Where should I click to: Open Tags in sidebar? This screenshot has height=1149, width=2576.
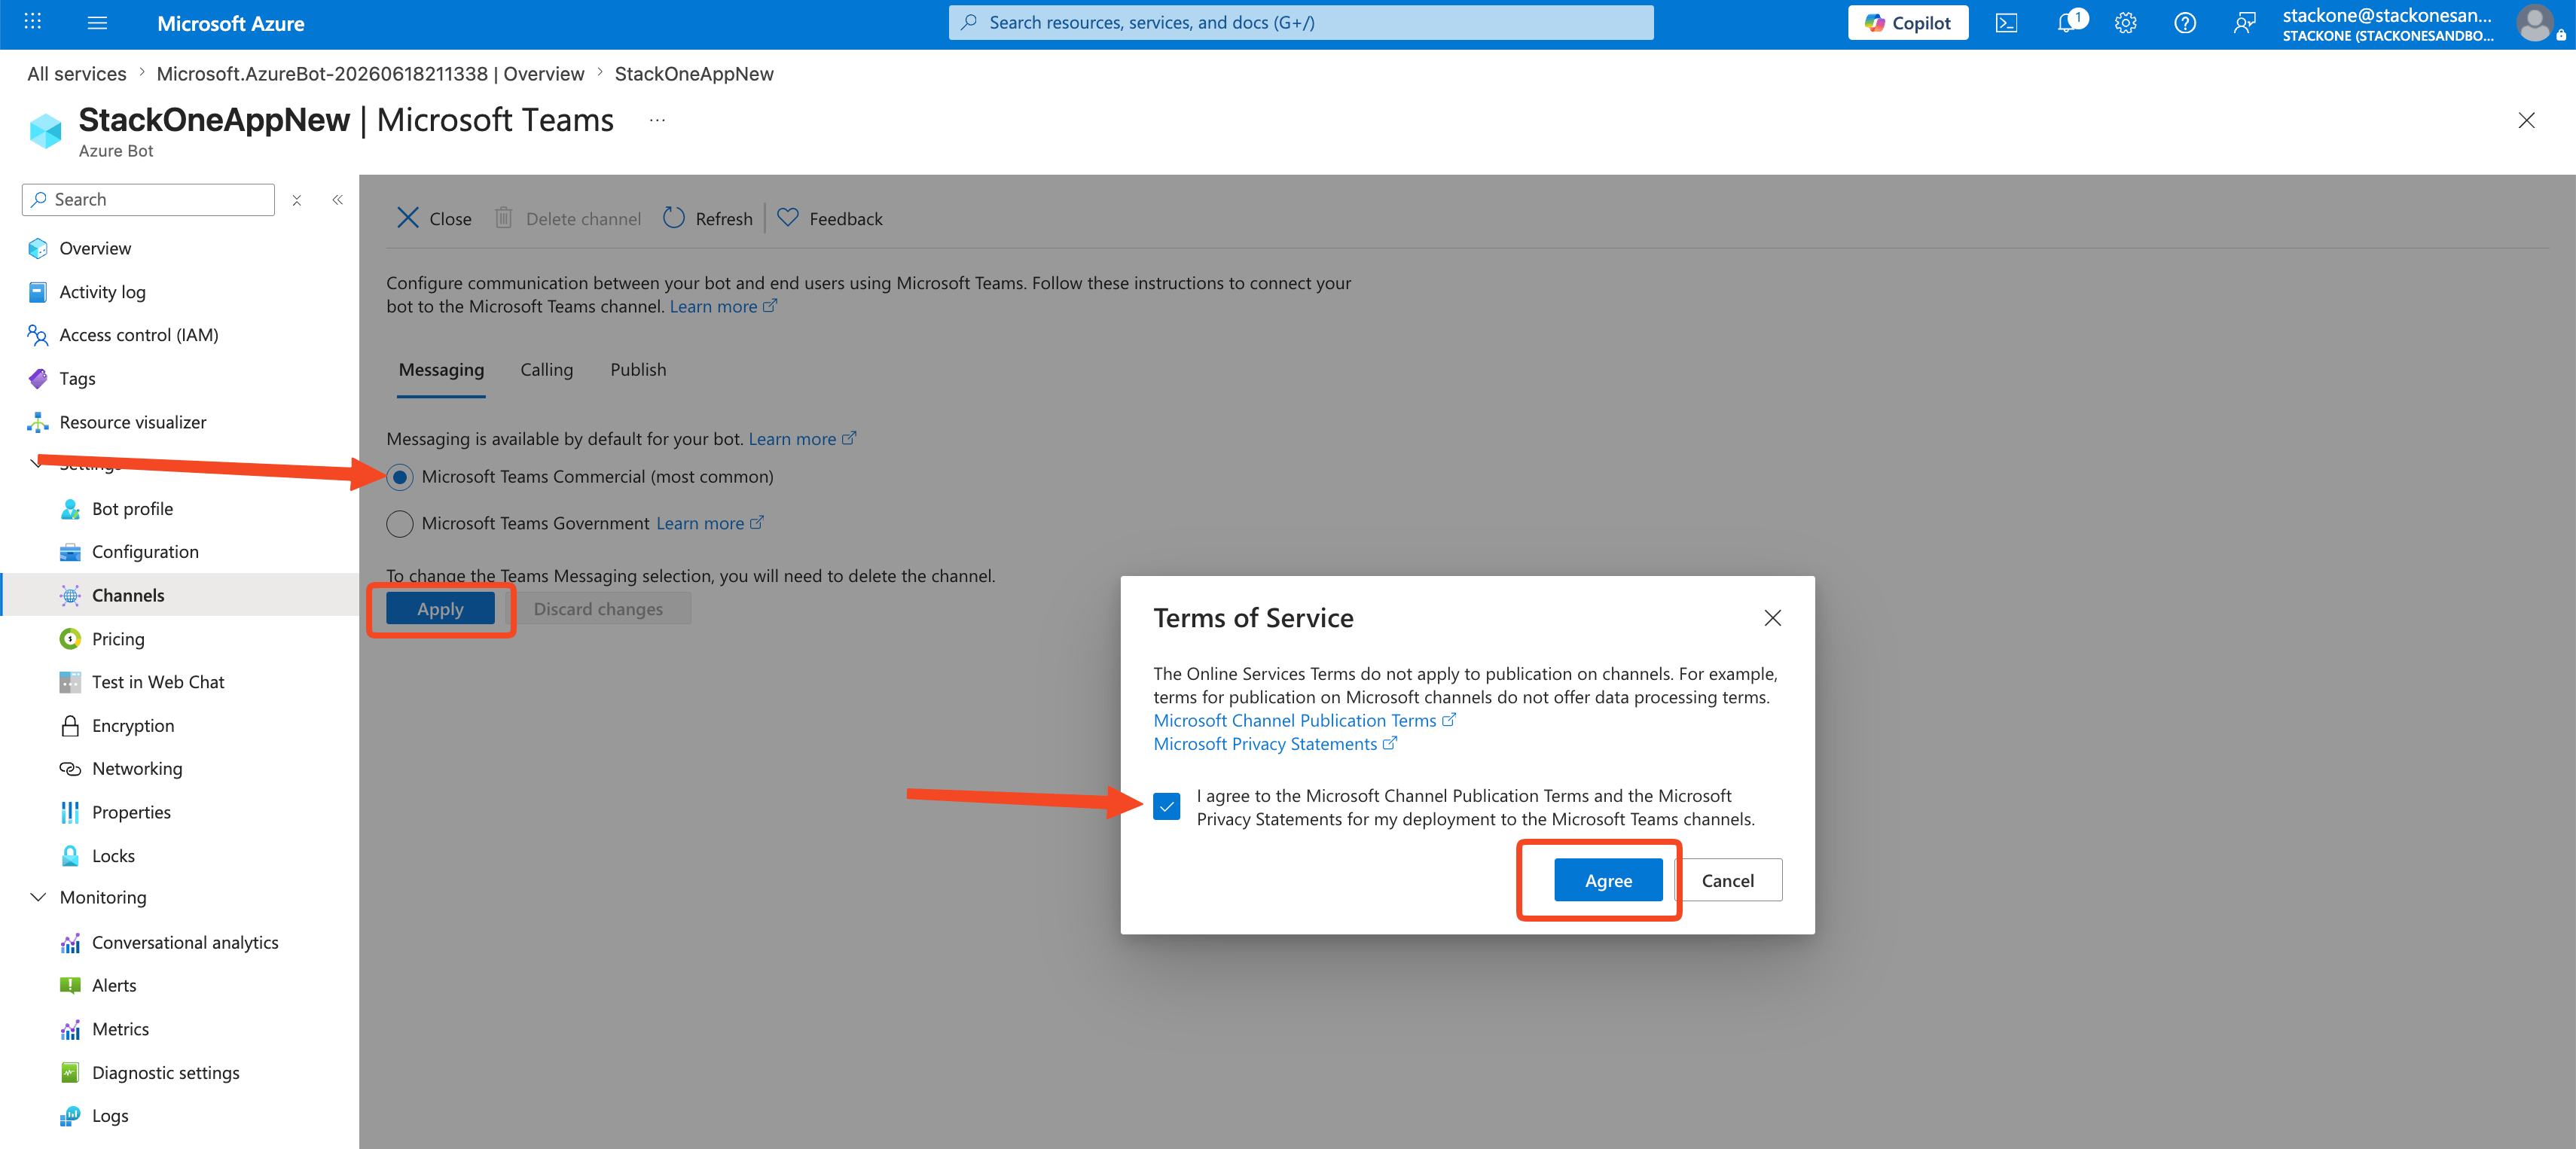point(77,378)
